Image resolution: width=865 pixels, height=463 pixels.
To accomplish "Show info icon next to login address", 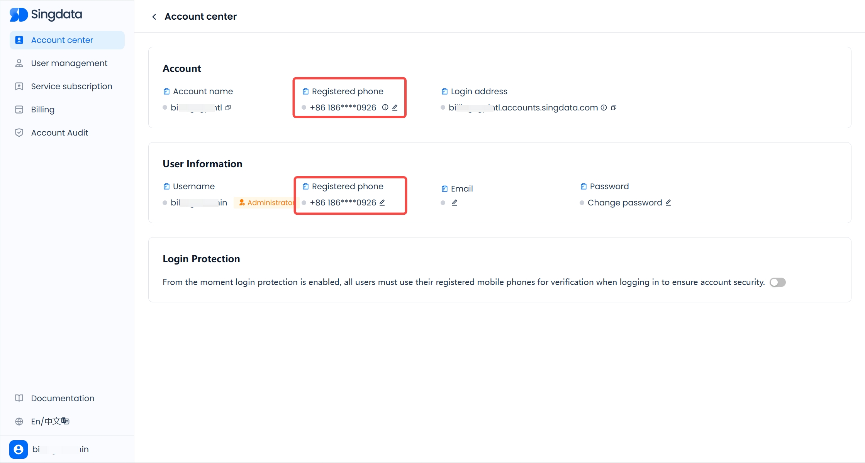I will click(604, 108).
